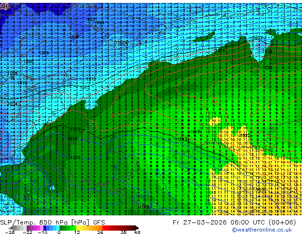This screenshot has width=302, height=234.
Task: Click the '26' legend scale label
Action: click(x=100, y=232)
